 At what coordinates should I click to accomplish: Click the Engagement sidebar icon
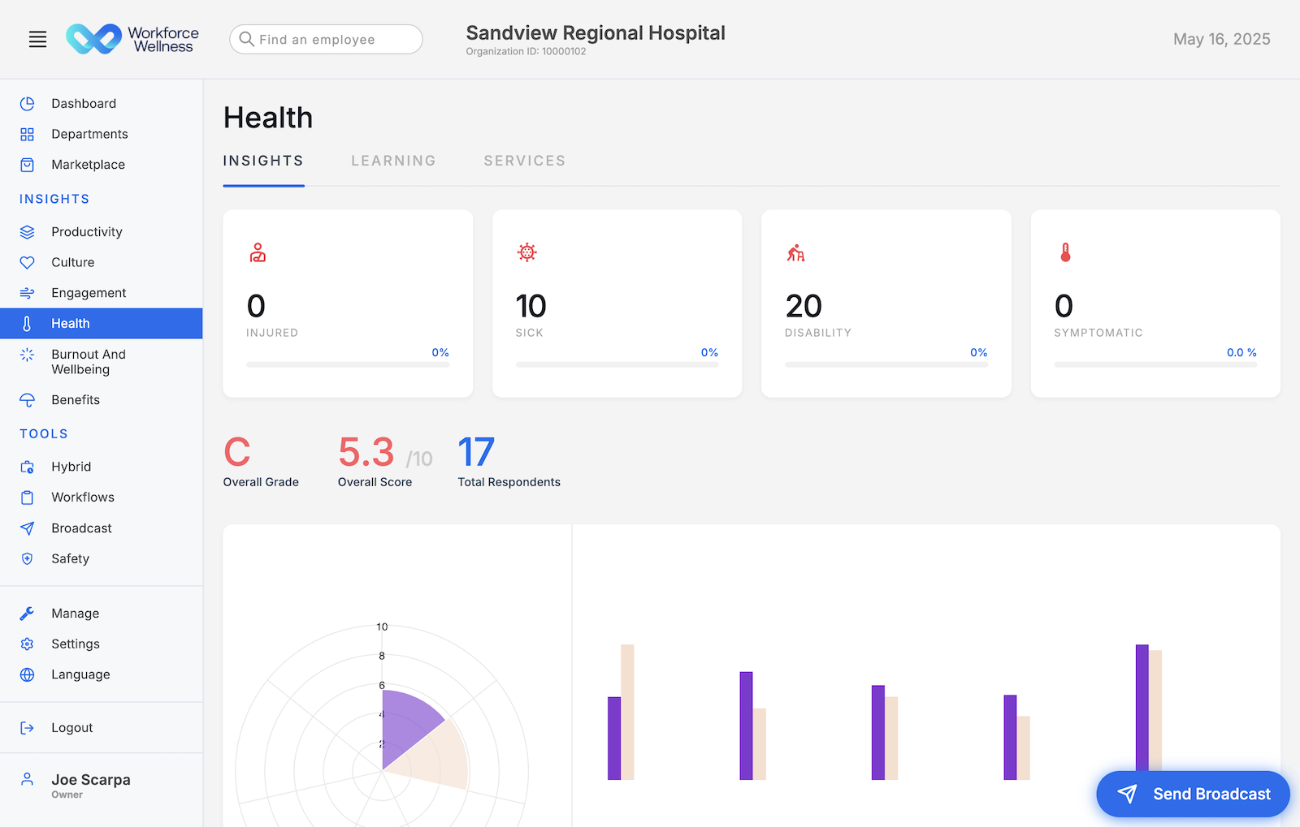coord(27,292)
